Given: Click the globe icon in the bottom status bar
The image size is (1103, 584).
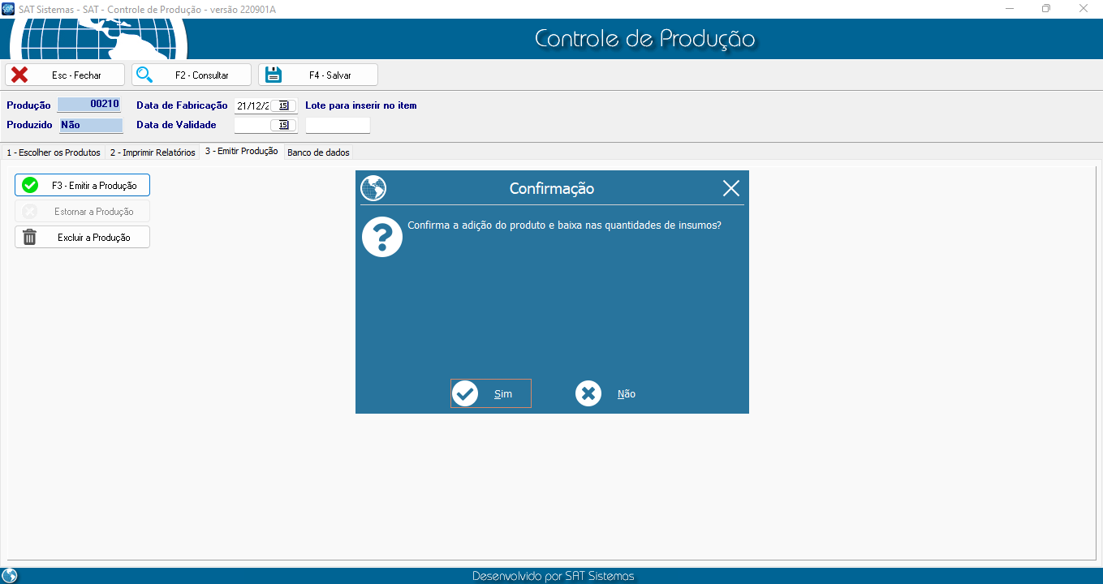Looking at the screenshot, I should (x=10, y=575).
